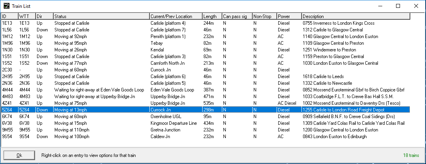The width and height of the screenshot is (426, 164).
Task: Select train 1N30 Windermere to Preston
Action: [x=205, y=50]
